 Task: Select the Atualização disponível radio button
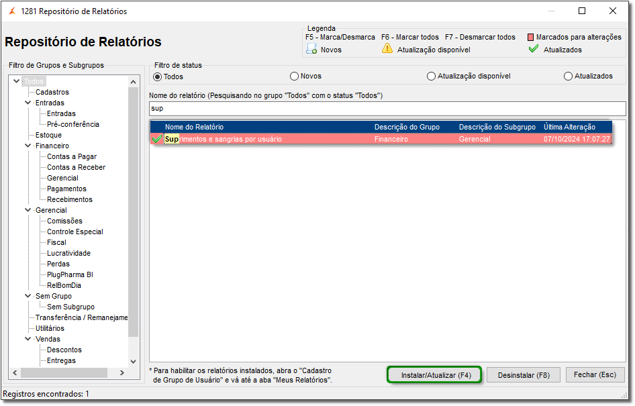pos(432,76)
